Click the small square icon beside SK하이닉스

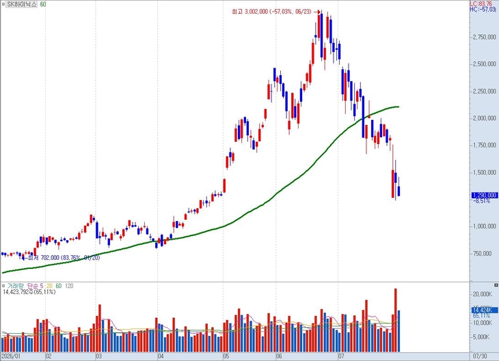[4, 5]
